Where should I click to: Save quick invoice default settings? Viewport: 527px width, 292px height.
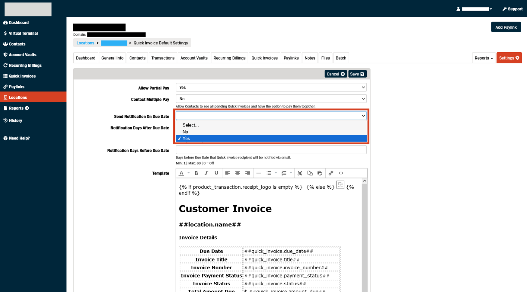pyautogui.click(x=357, y=74)
